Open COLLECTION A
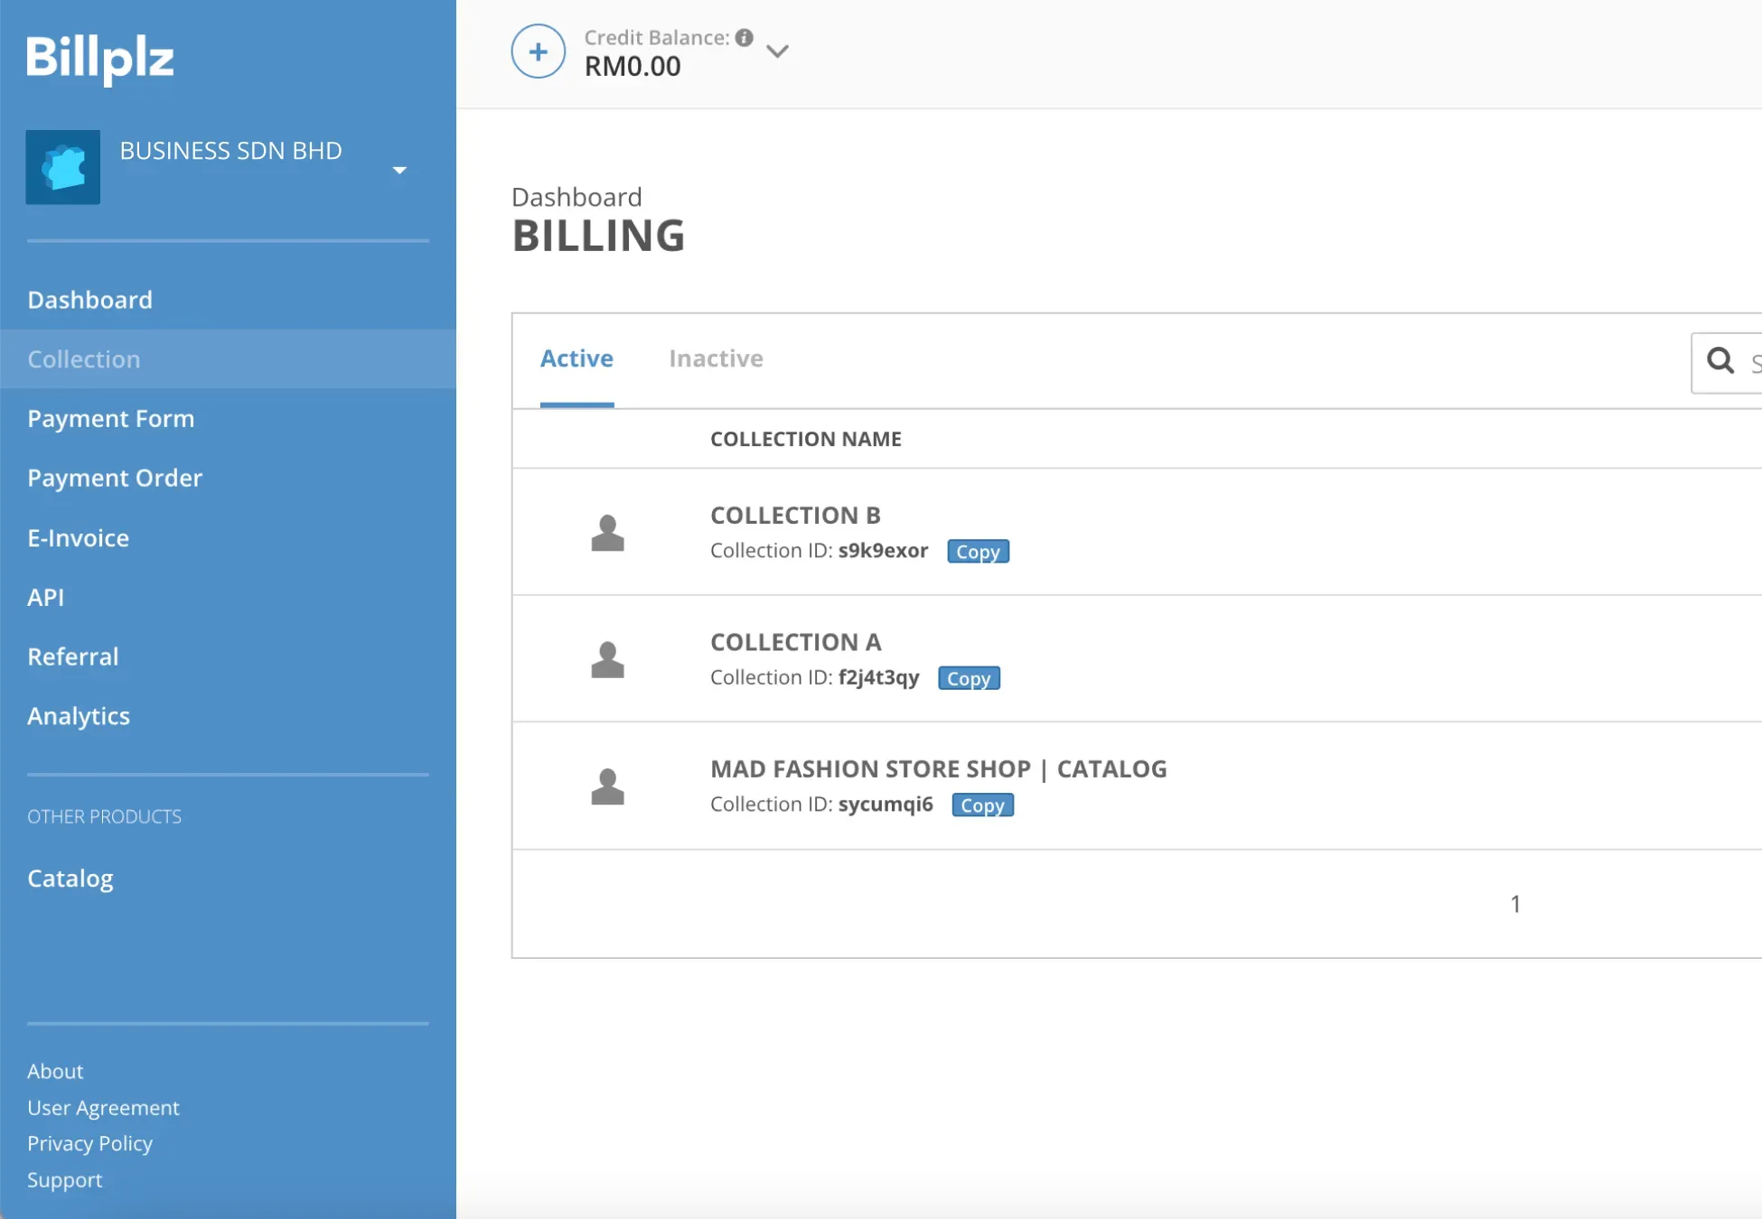The height and width of the screenshot is (1219, 1762). (795, 642)
